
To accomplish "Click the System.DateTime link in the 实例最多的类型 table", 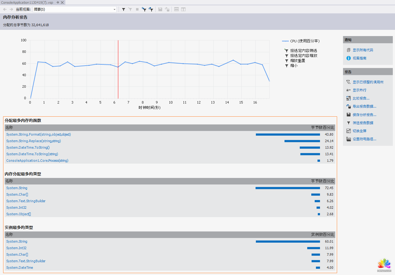I will (x=19, y=268).
